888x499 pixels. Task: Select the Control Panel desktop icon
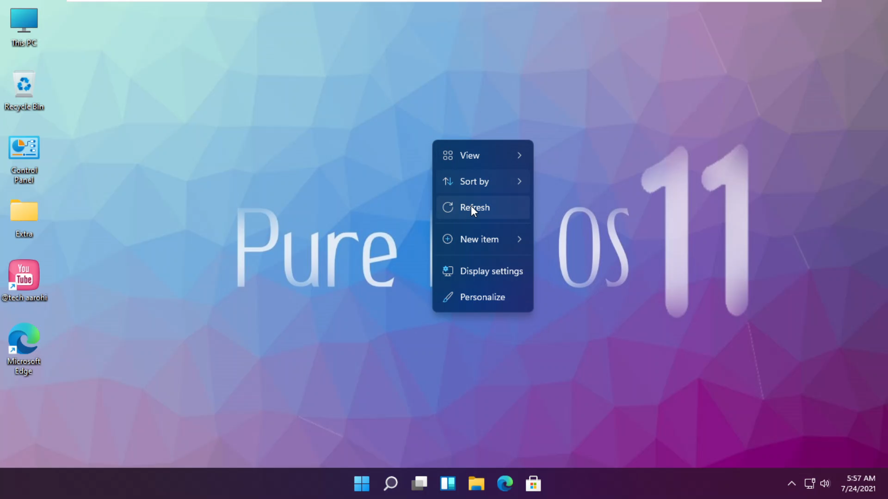[24, 160]
